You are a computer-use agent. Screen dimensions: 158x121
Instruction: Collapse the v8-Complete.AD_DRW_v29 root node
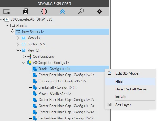pos(2,19)
